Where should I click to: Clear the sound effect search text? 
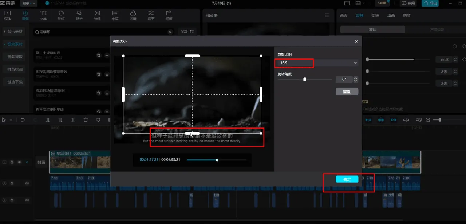170,32
